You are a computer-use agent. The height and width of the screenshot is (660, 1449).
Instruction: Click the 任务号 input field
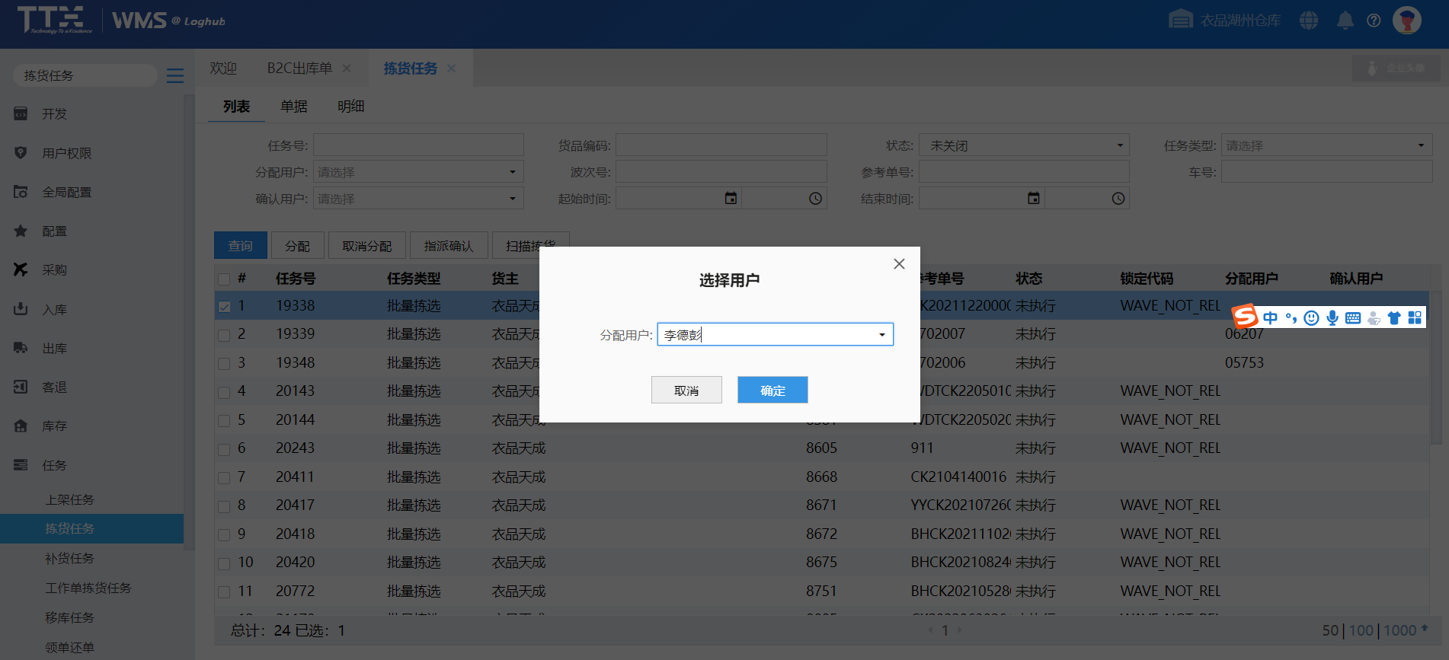click(x=418, y=145)
